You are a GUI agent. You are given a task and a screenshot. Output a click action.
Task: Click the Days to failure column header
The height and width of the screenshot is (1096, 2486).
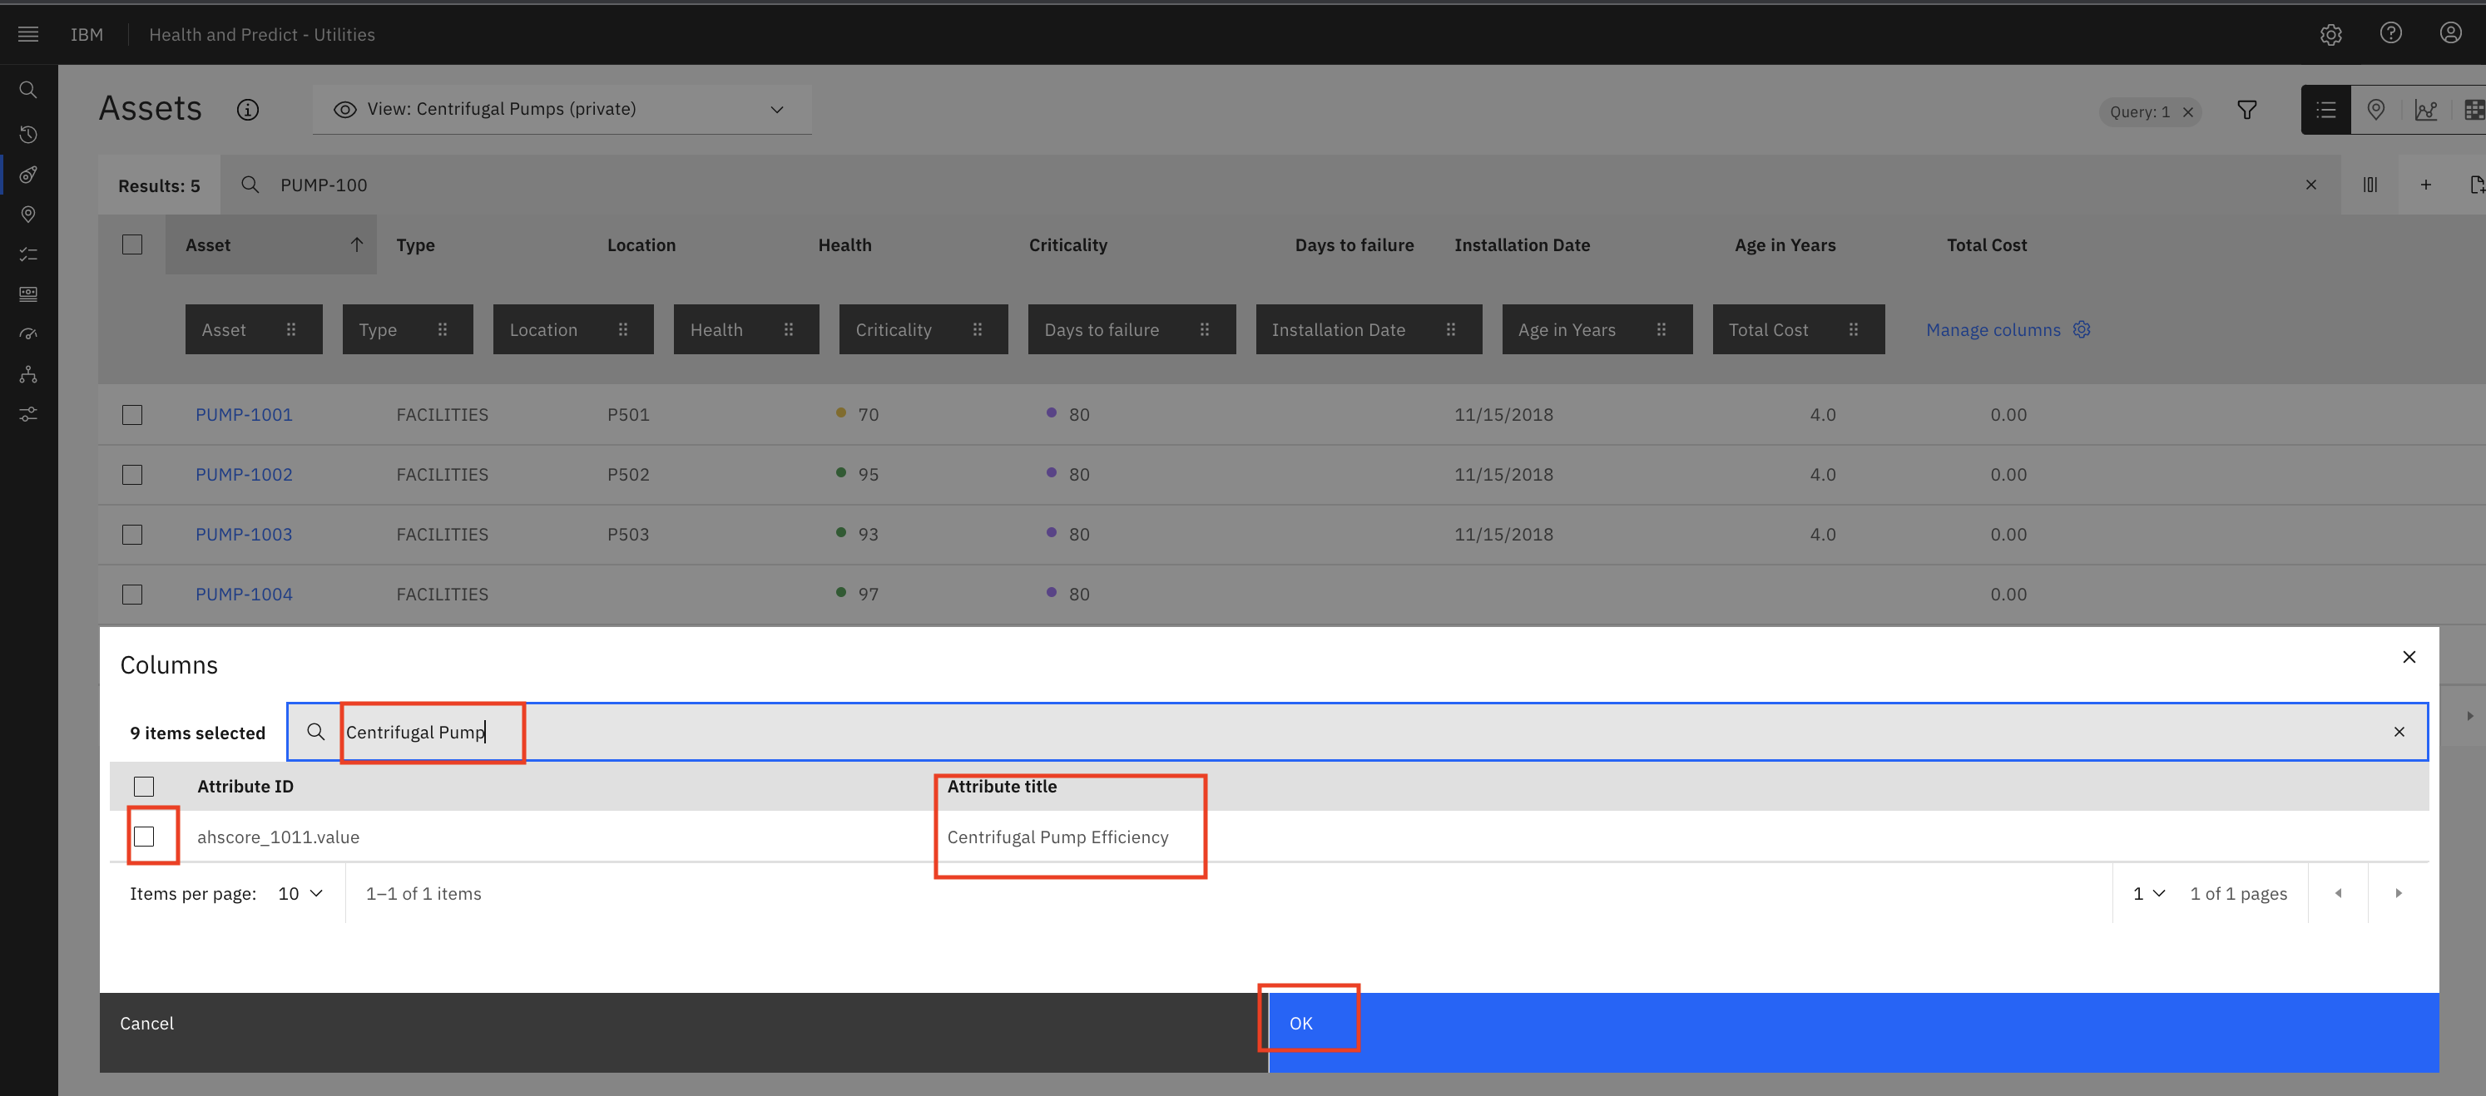pyautogui.click(x=1354, y=245)
